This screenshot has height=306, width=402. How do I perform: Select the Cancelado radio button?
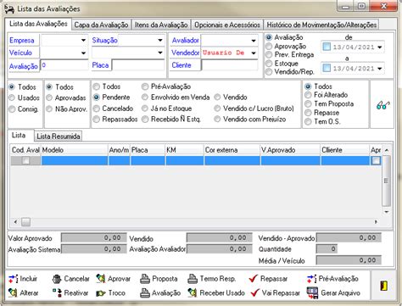[x=97, y=108]
